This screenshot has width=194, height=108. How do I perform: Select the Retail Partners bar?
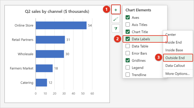[50, 40]
